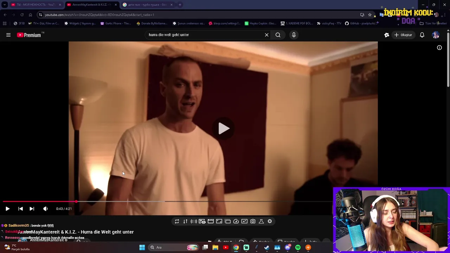Open the tab search dropdown arrow

(4, 5)
